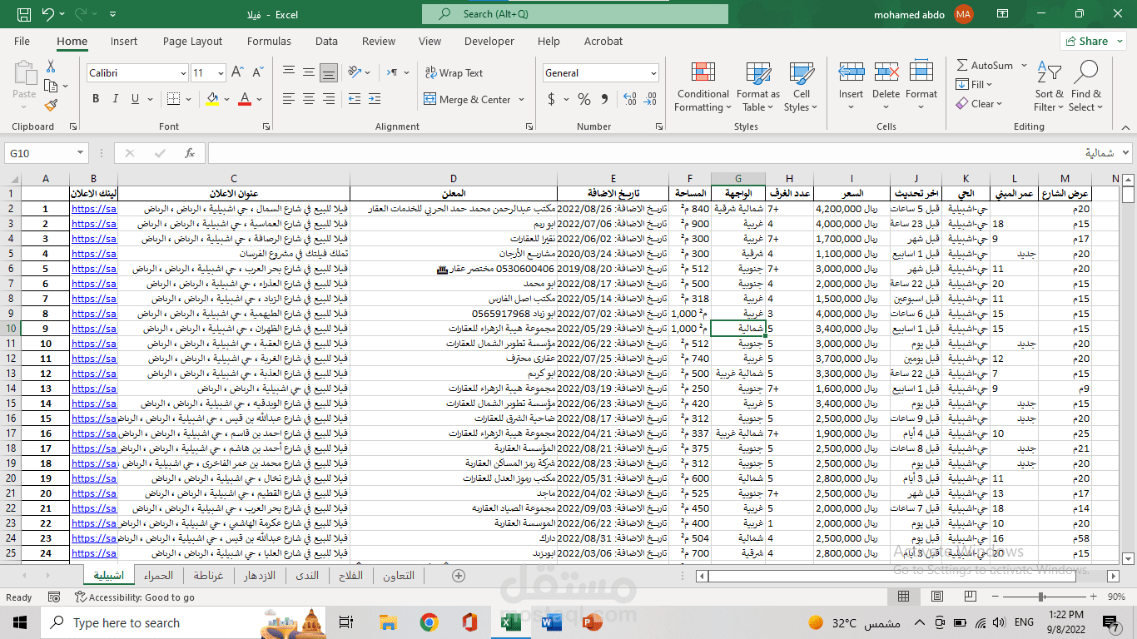Click Increase Decimal icon

629,99
